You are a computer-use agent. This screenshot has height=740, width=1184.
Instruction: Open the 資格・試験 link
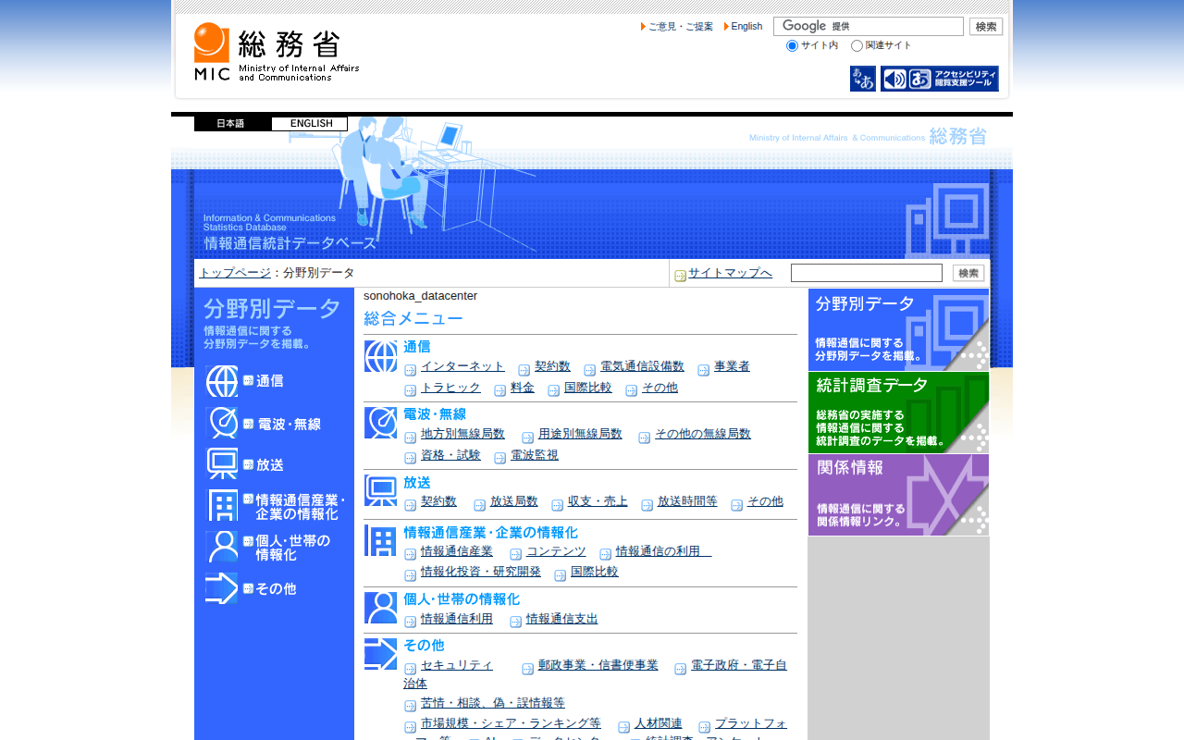450,455
